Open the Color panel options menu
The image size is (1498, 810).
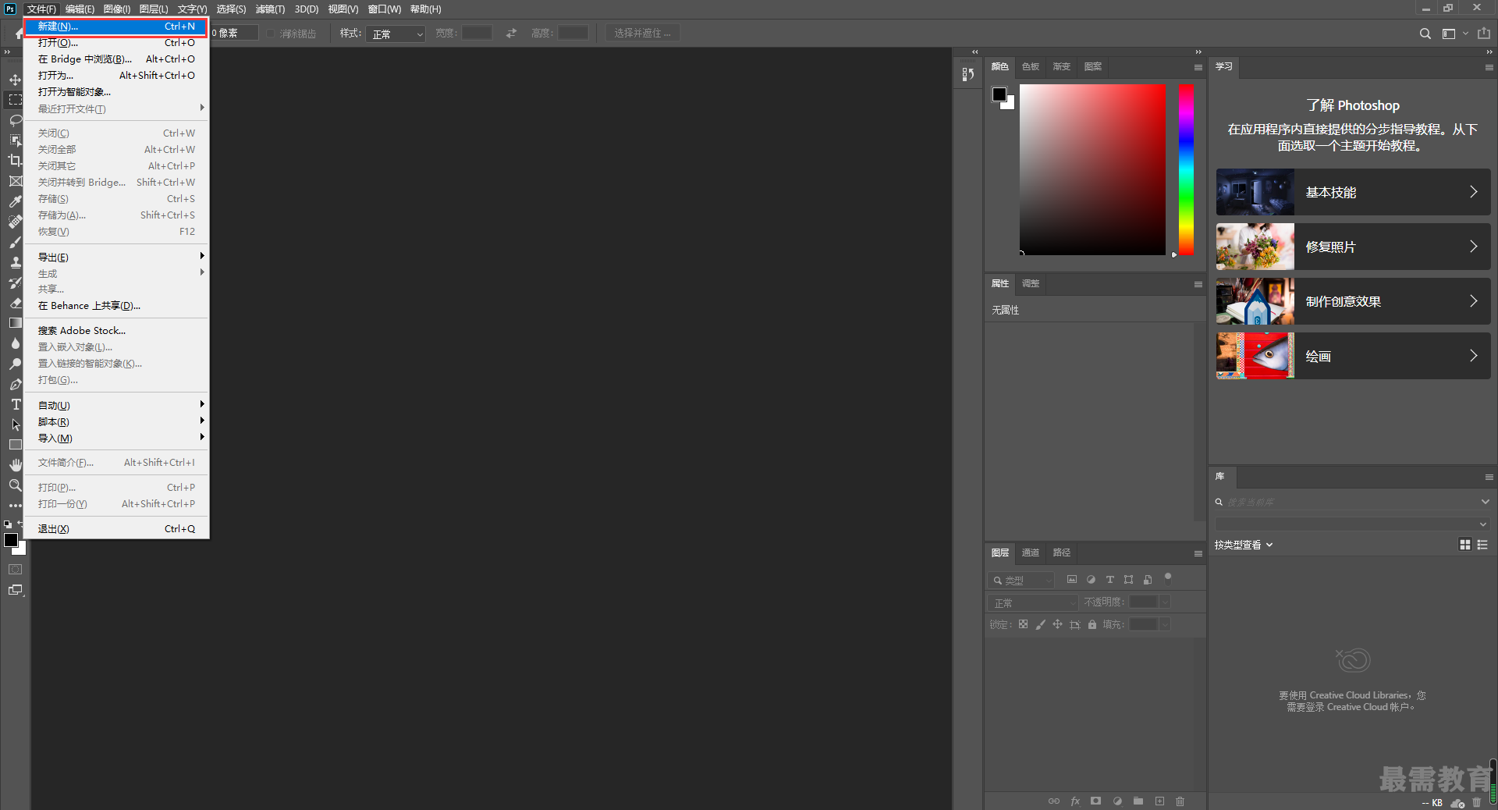pos(1198,67)
